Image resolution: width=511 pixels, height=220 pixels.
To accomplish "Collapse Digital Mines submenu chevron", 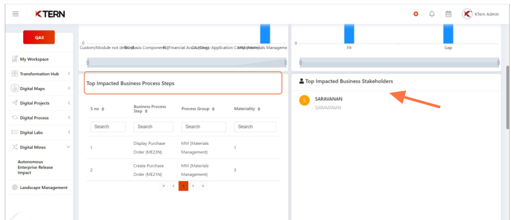I will click(68, 147).
